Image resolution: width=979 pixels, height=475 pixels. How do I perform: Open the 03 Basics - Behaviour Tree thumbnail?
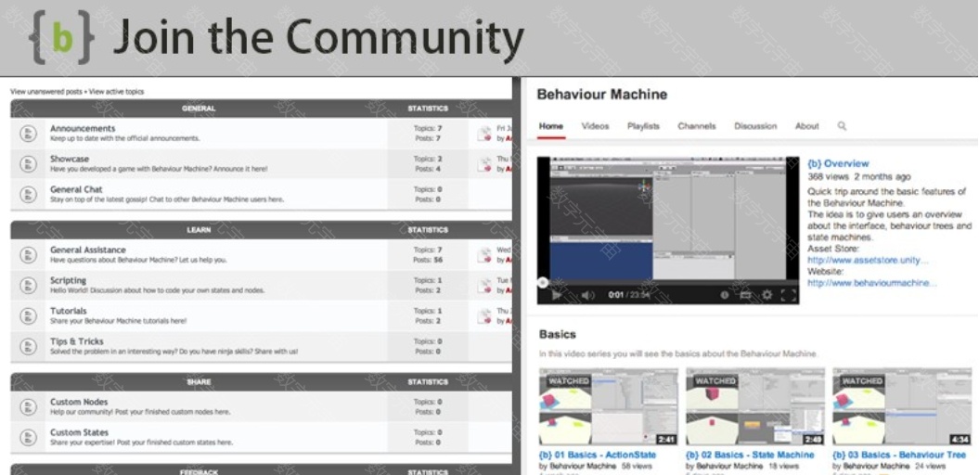pos(902,406)
